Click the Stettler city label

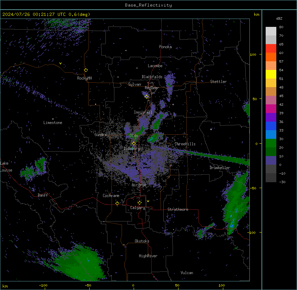(x=218, y=82)
